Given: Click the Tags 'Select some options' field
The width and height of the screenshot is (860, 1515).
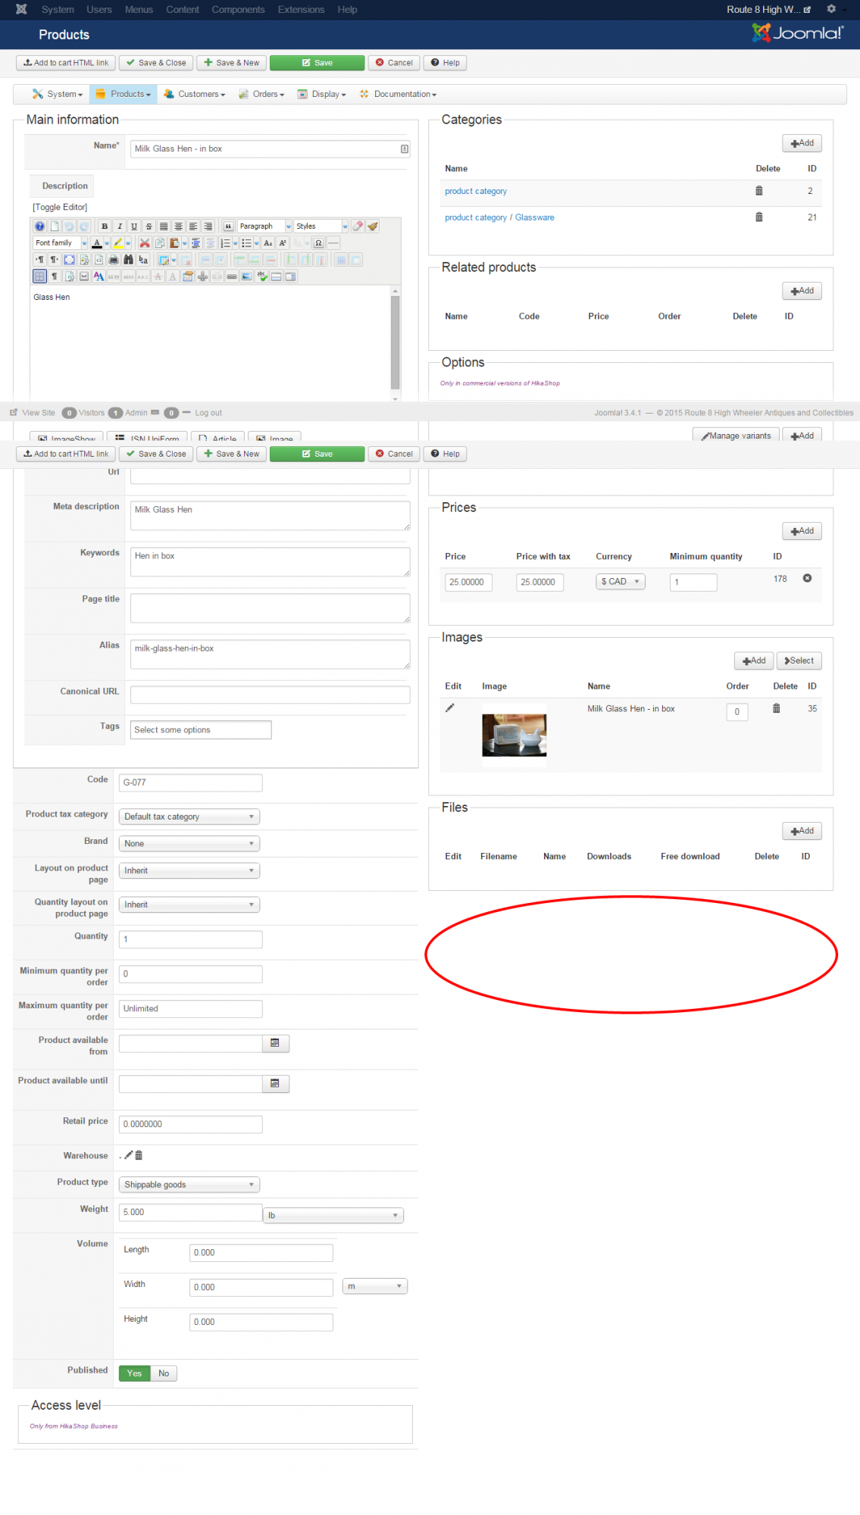Looking at the screenshot, I should (x=201, y=730).
